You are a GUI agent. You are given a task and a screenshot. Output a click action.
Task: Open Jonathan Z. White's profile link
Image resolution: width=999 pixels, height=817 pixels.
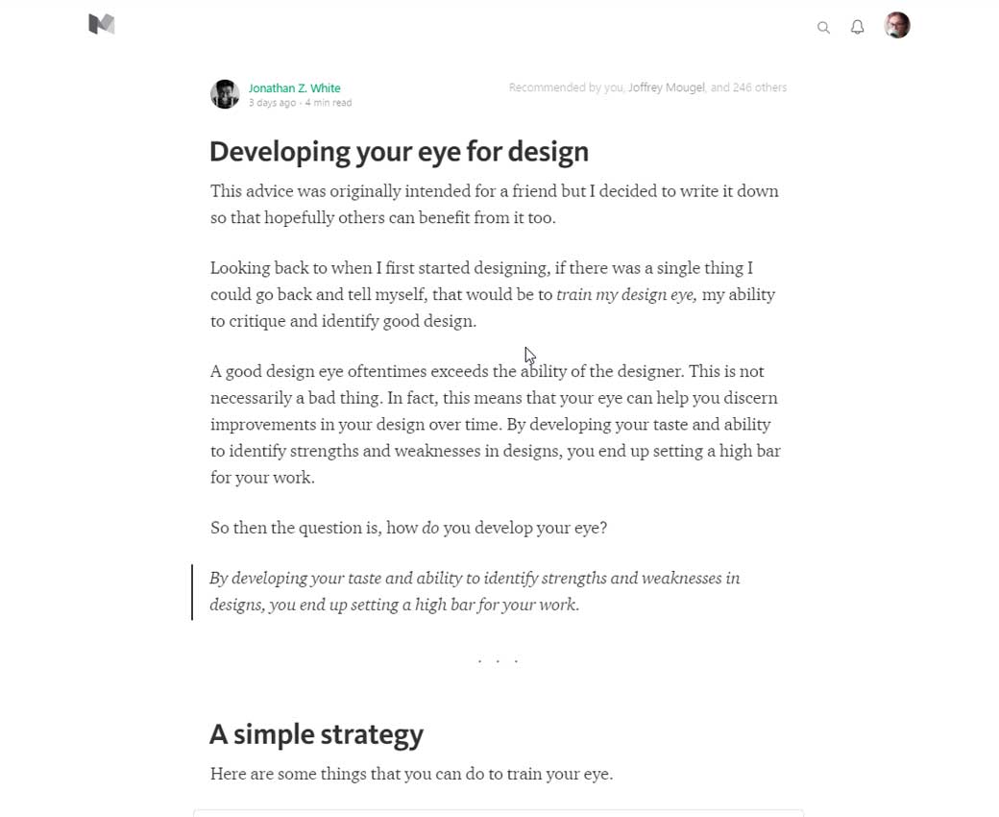coord(294,88)
